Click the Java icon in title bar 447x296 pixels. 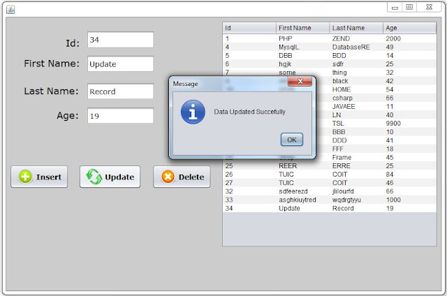[x=11, y=10]
